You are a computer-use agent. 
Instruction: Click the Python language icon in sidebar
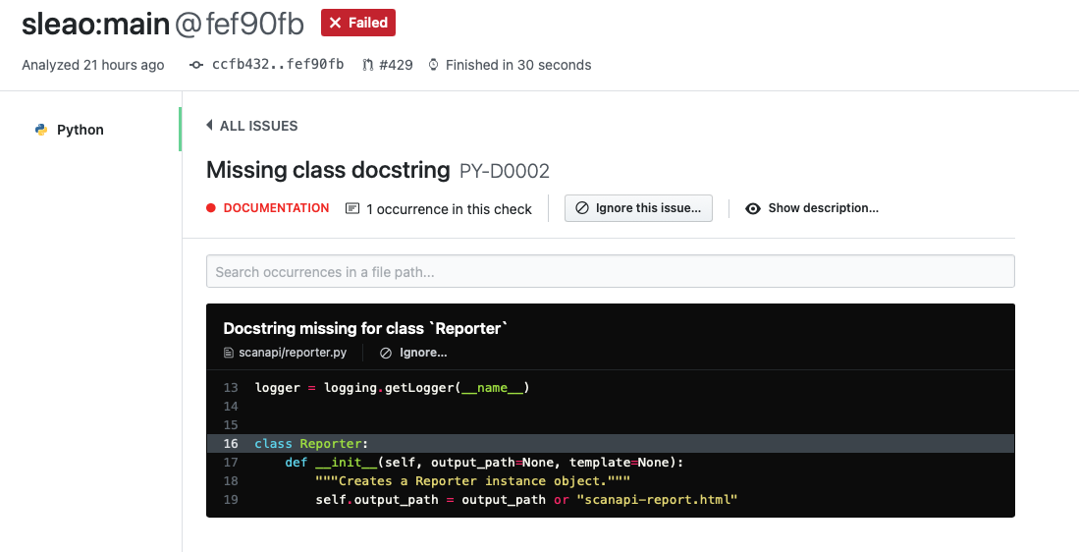(41, 130)
